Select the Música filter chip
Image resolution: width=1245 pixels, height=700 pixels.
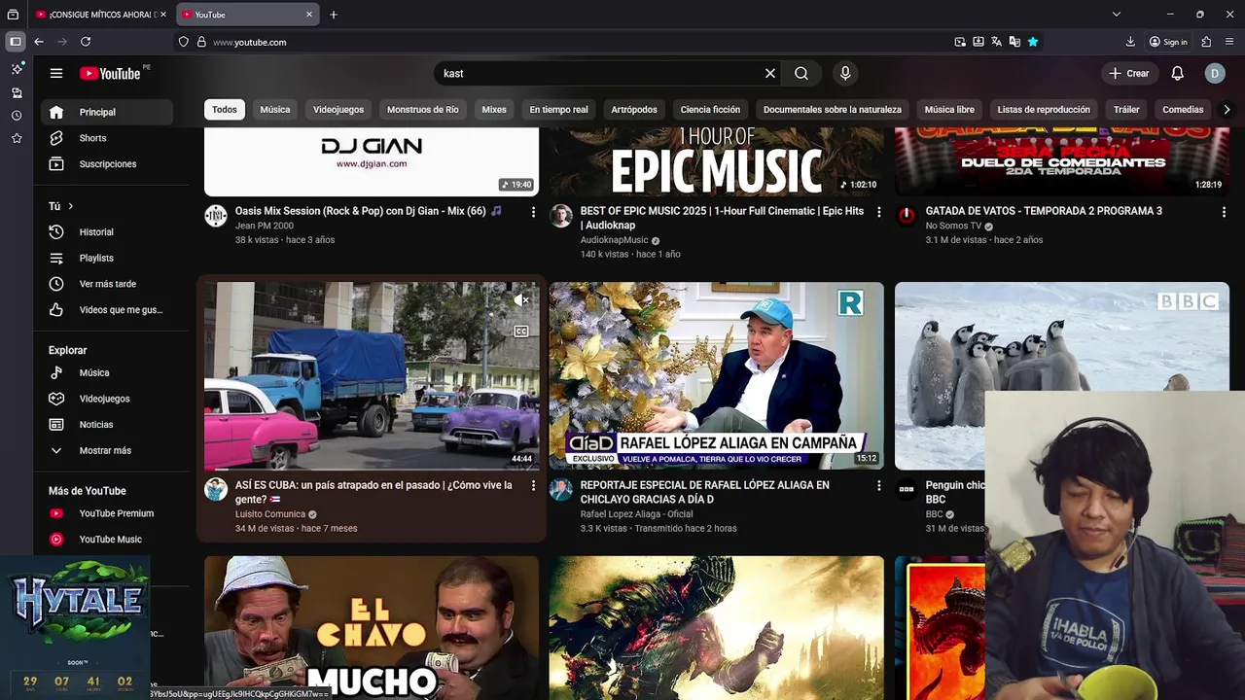(x=275, y=110)
